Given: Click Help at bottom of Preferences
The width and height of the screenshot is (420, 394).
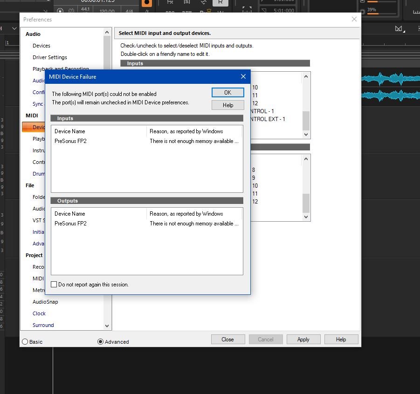Looking at the screenshot, I should coord(341,340).
